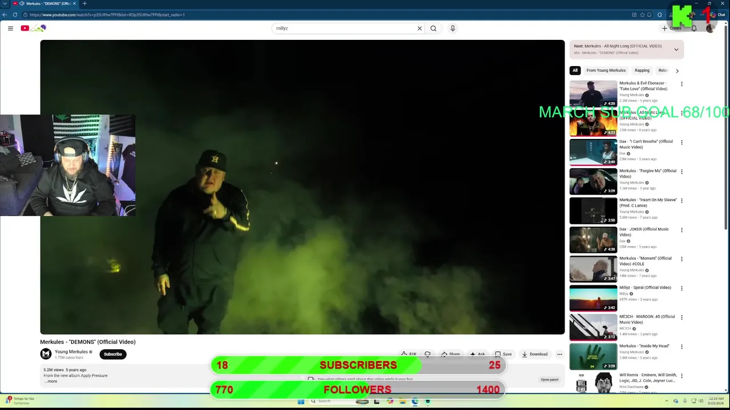Open the Young Merkules channel avatar

click(x=46, y=354)
